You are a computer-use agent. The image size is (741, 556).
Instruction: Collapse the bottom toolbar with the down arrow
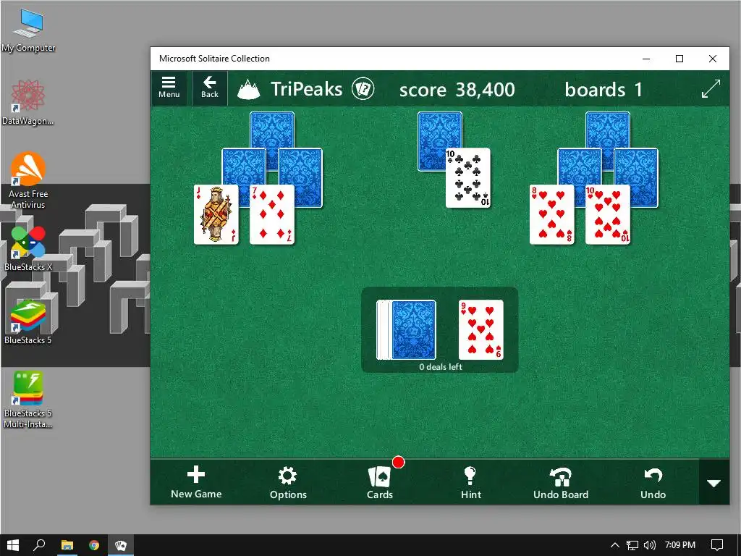pyautogui.click(x=714, y=483)
